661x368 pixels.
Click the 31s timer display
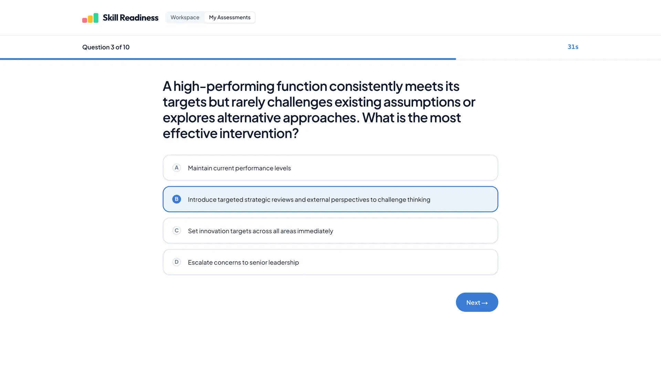573,47
